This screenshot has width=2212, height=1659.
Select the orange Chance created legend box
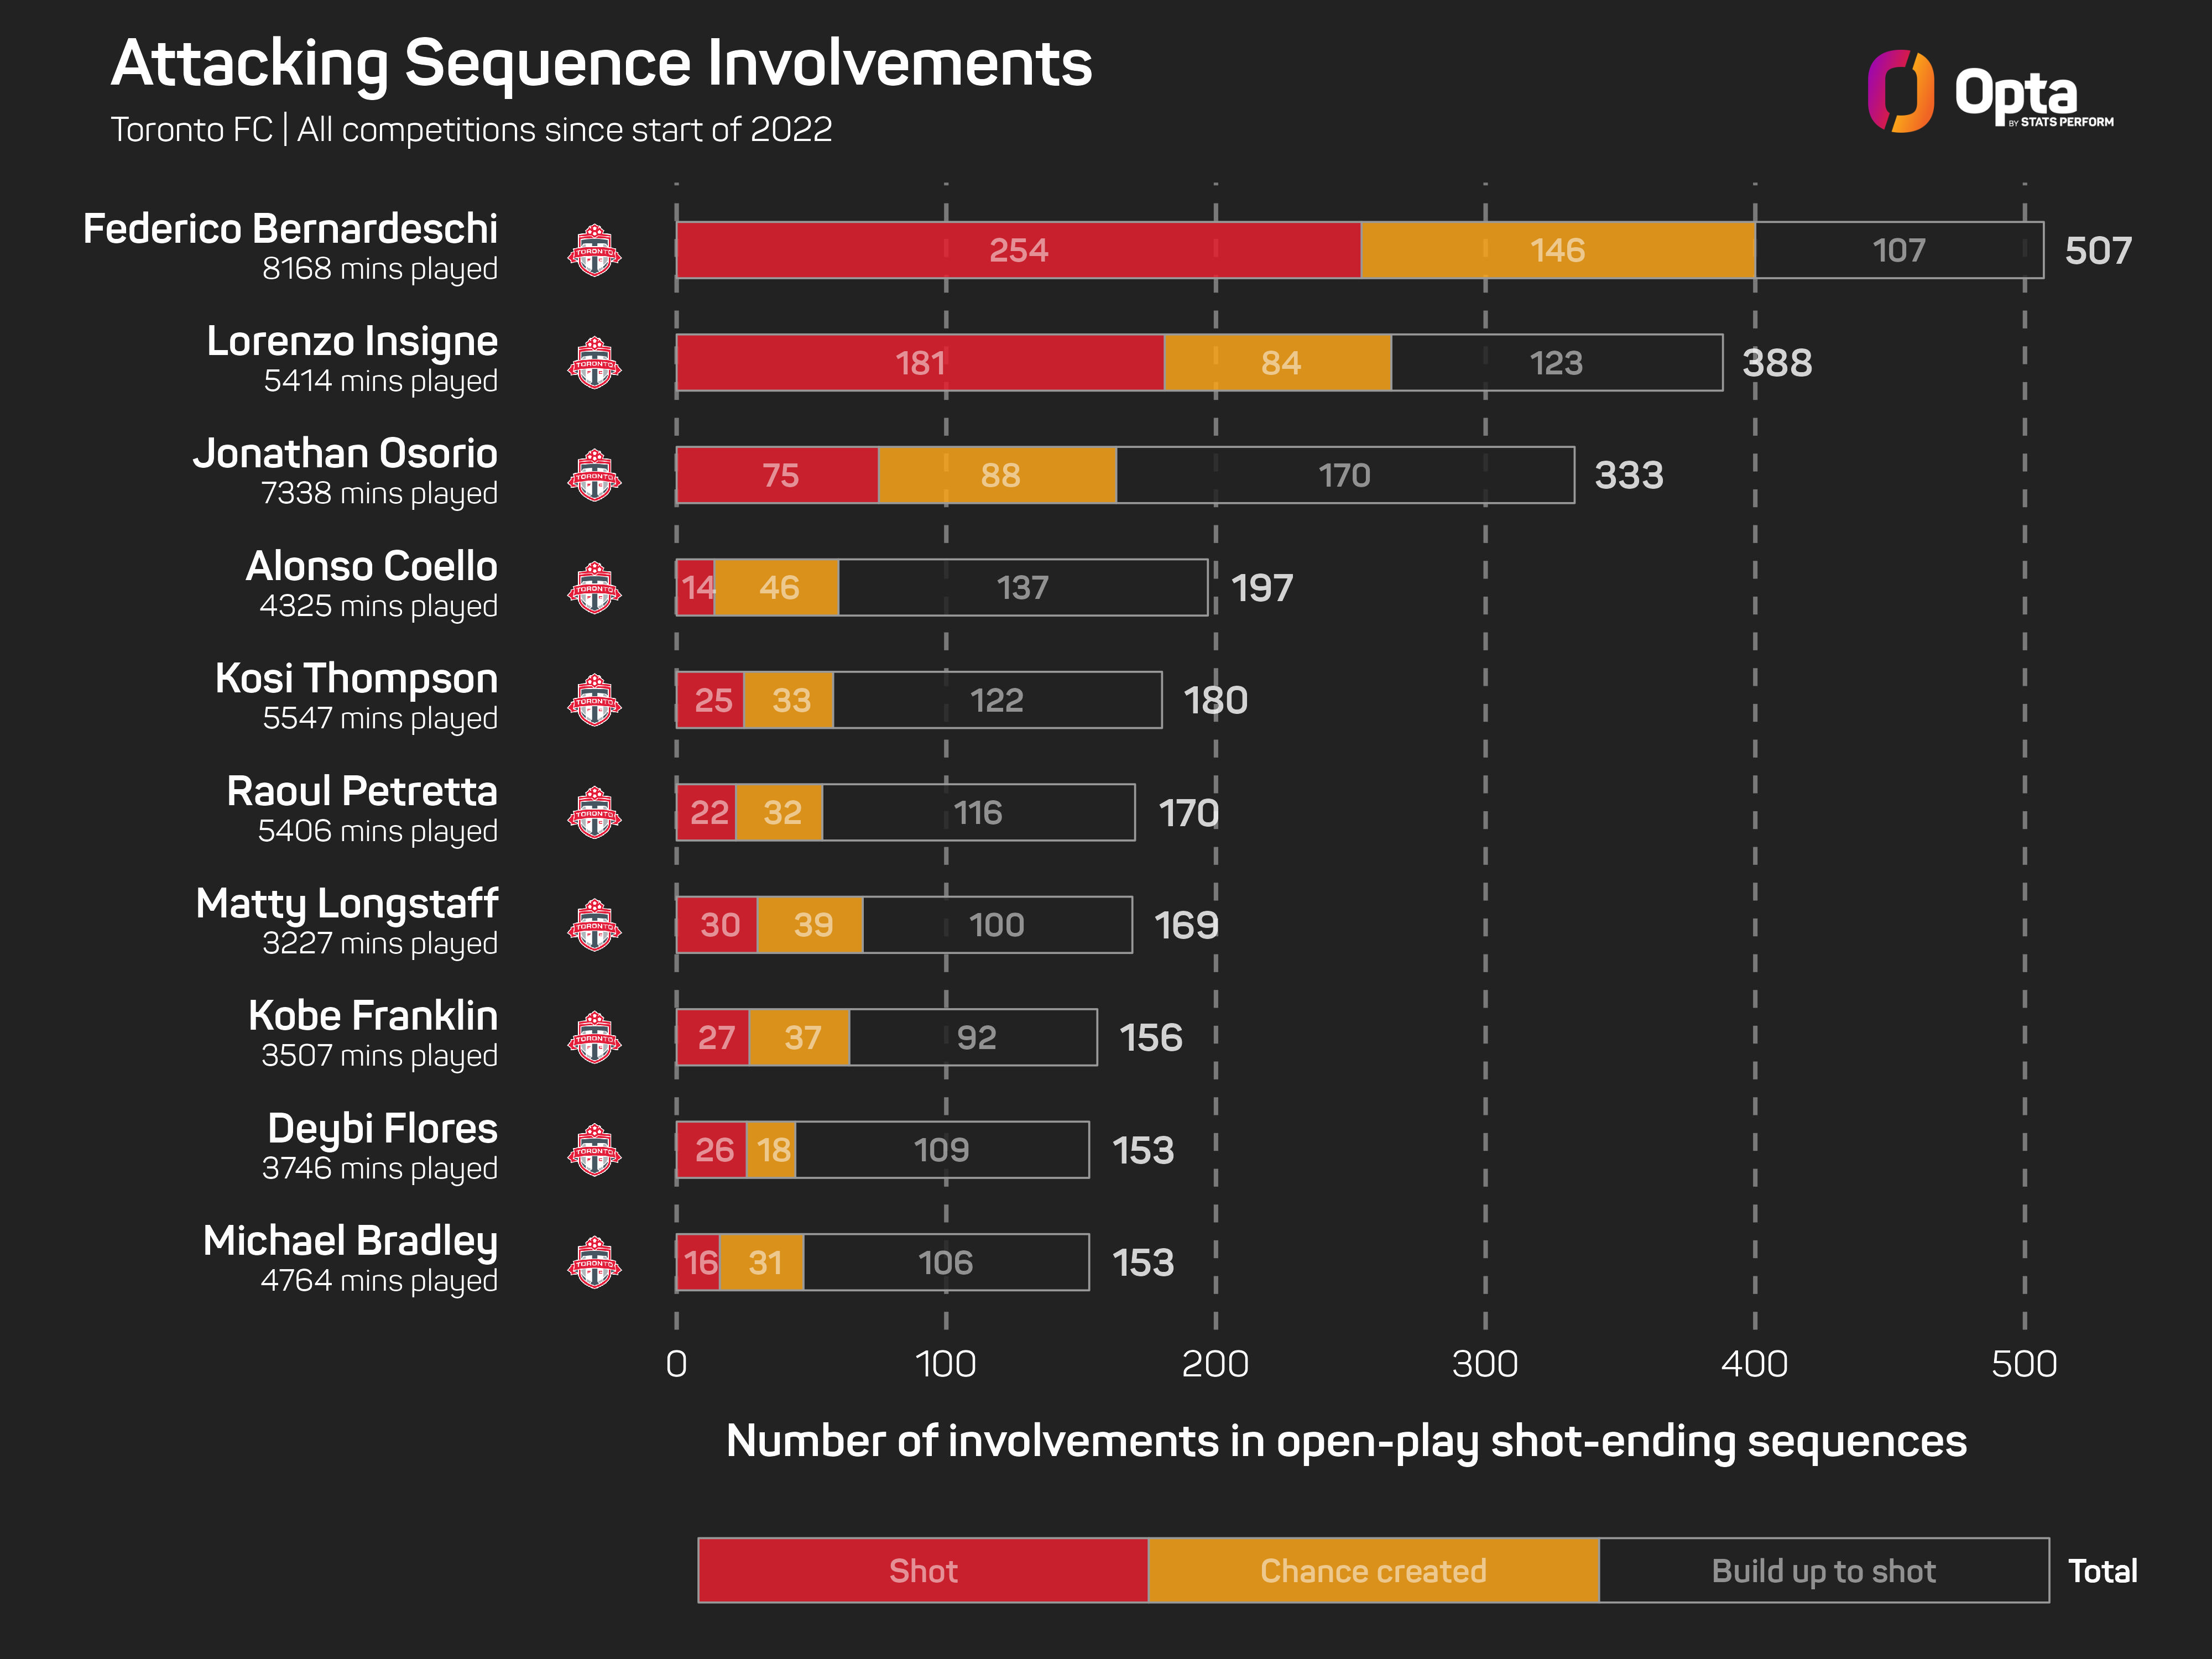pyautogui.click(x=1373, y=1570)
